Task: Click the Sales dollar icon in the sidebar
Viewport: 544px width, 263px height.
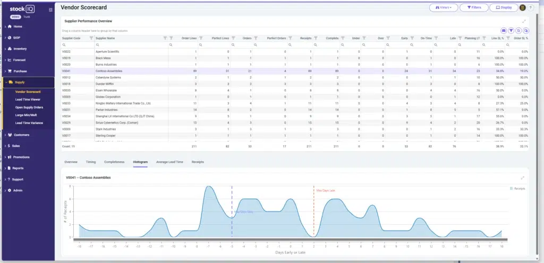Action: pyautogui.click(x=8, y=146)
